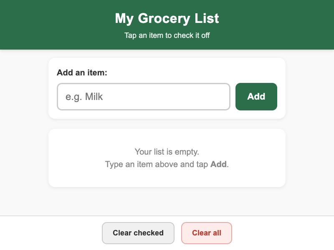Click the 'Tap an item to check it off' subtitle
The width and height of the screenshot is (334, 250).
pos(167,35)
